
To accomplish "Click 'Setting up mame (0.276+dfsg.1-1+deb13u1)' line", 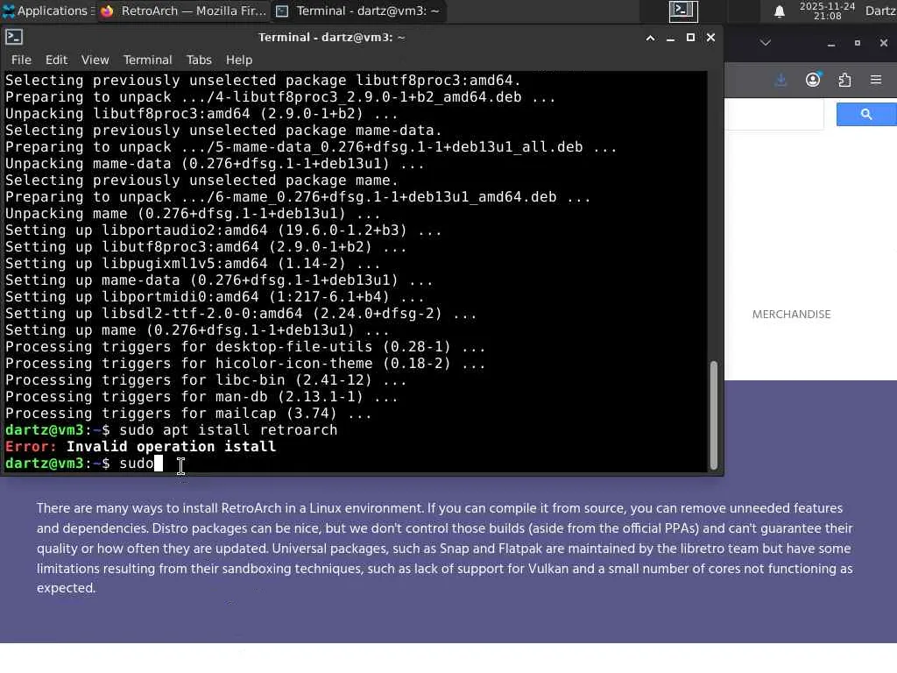I will tap(197, 330).
